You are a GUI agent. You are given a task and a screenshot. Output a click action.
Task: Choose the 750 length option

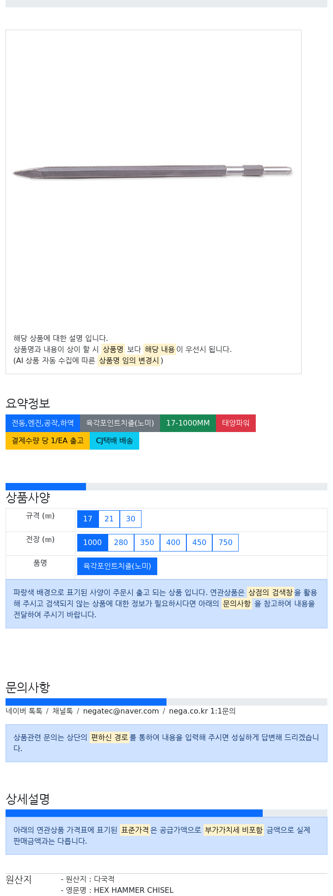coord(226,543)
